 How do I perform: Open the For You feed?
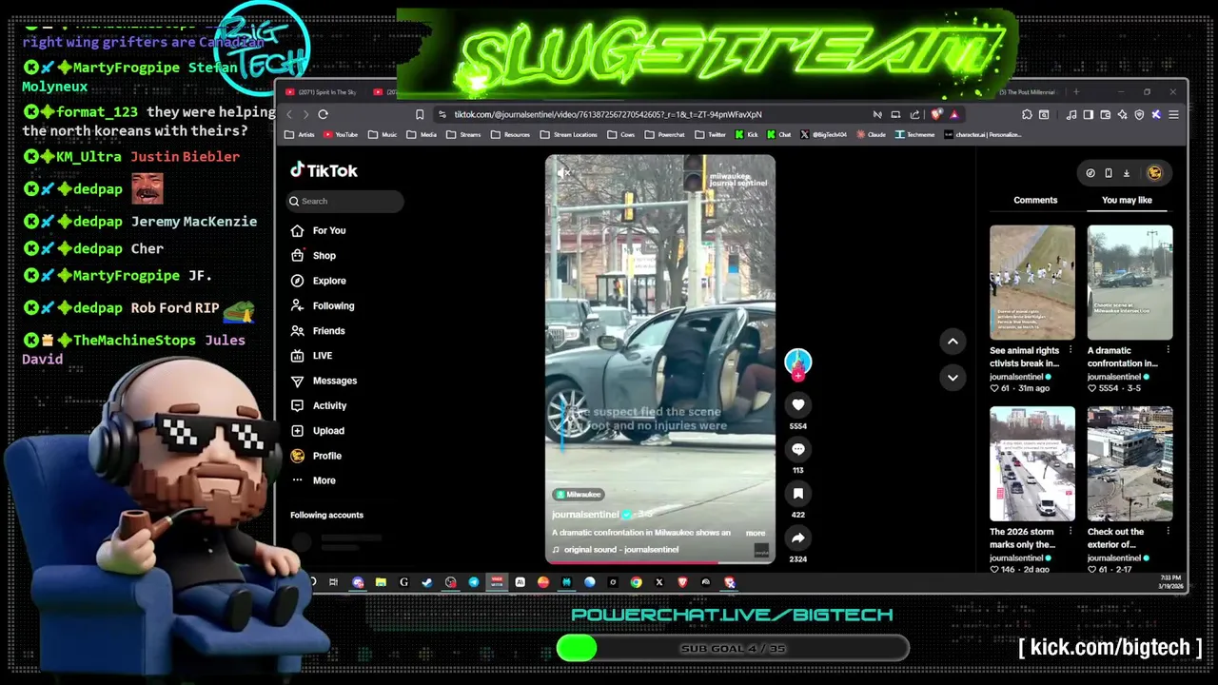pos(319,230)
